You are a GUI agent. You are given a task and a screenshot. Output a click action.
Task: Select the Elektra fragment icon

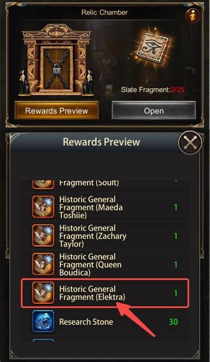[43, 293]
